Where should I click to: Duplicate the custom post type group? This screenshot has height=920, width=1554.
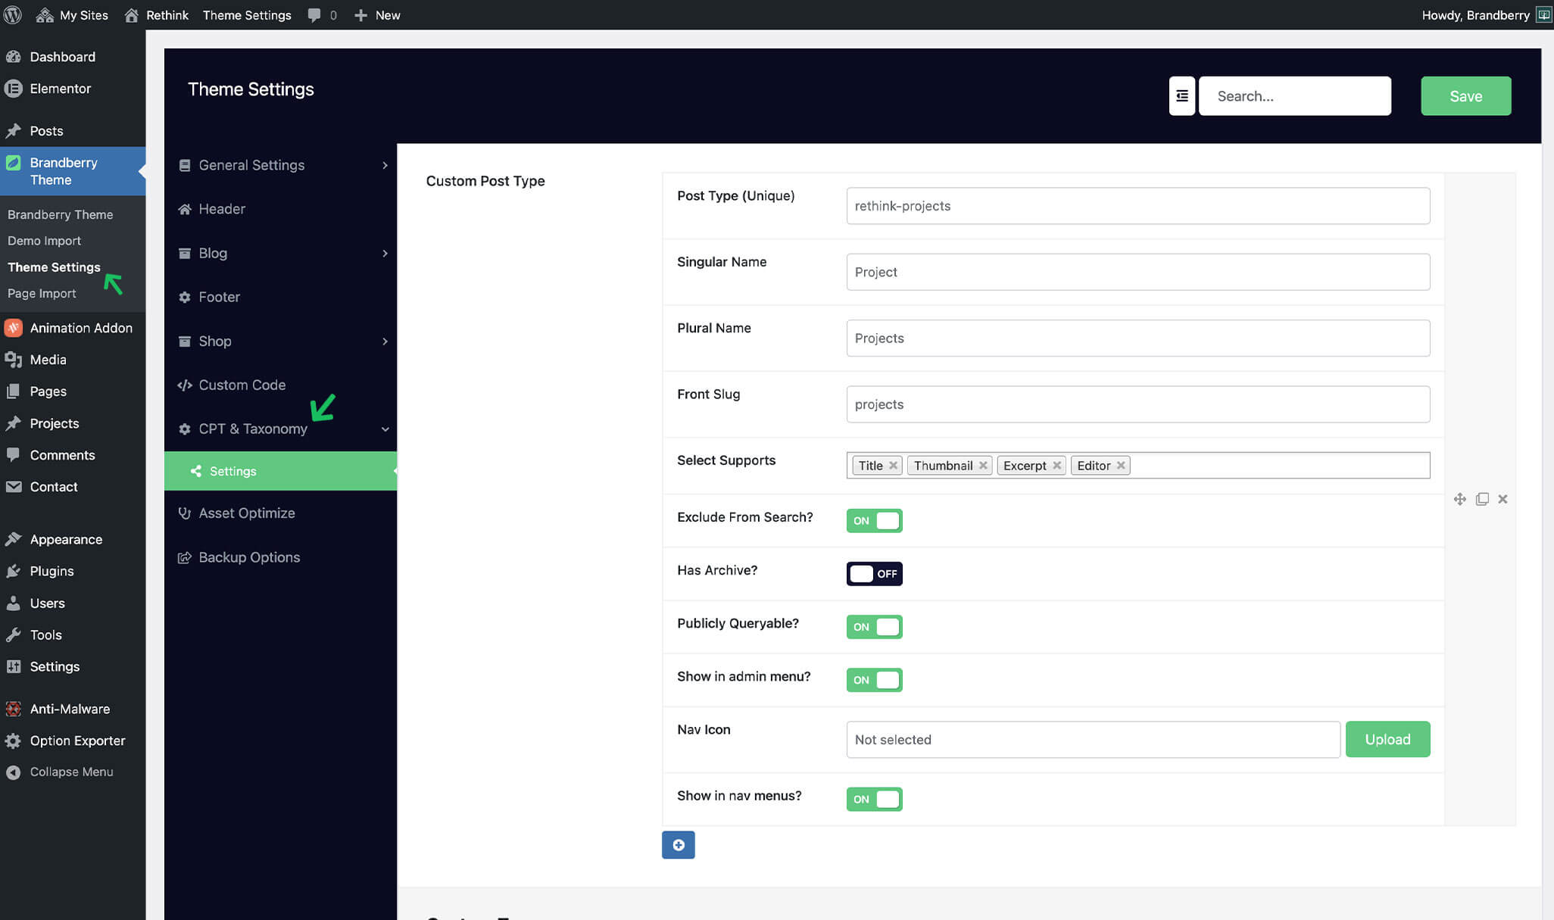[1482, 499]
